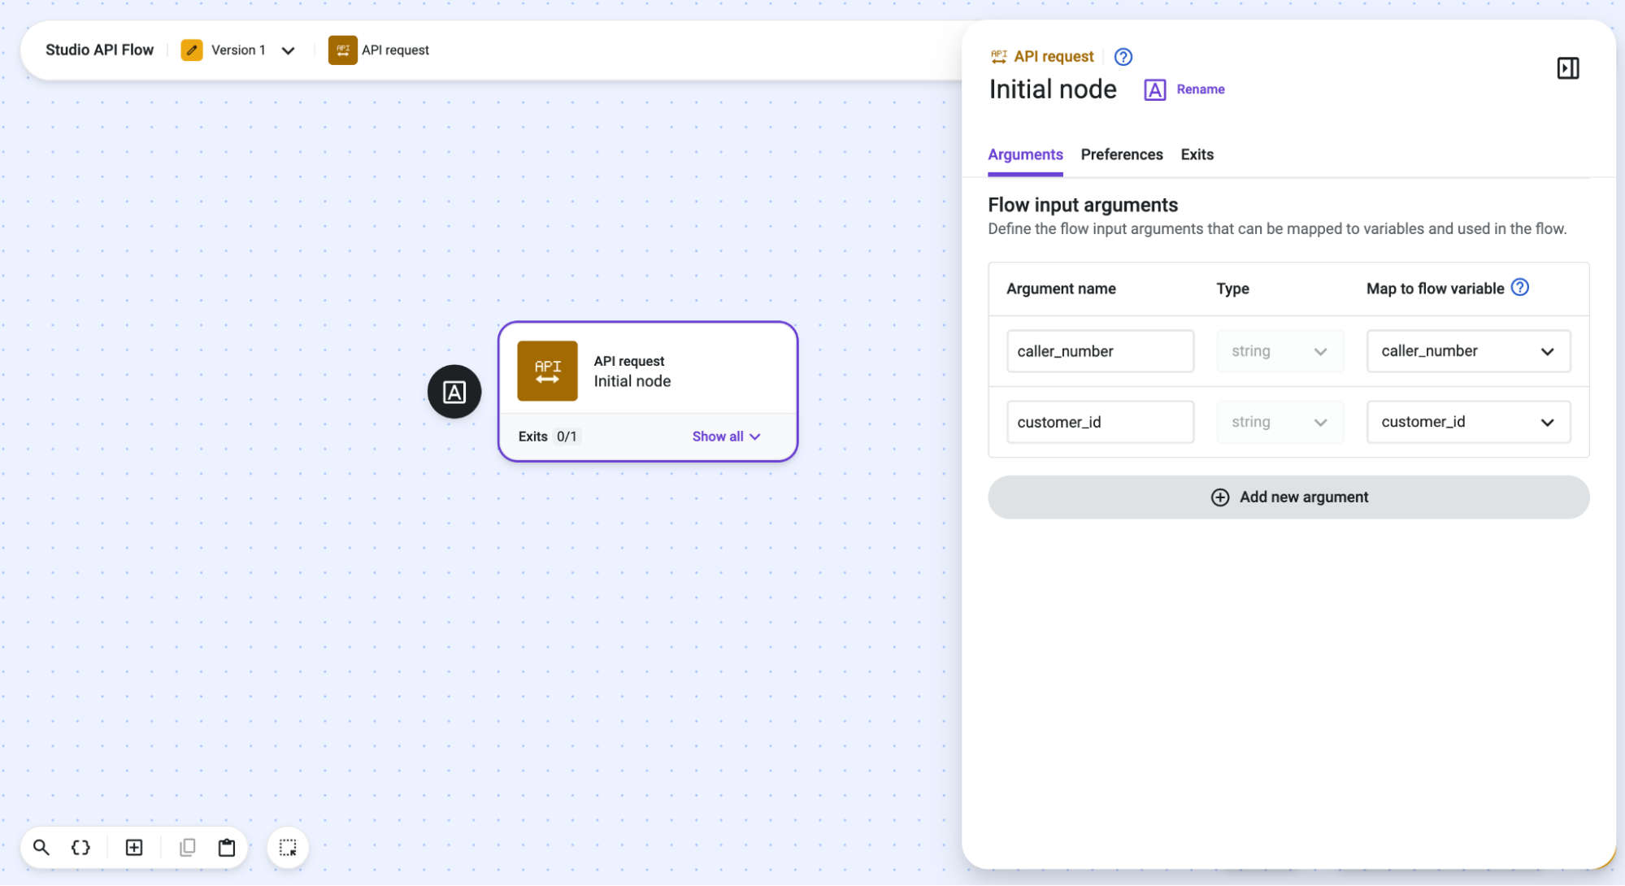Click the copy icon in bottom toolbar
This screenshot has width=1625, height=886.
coord(188,848)
